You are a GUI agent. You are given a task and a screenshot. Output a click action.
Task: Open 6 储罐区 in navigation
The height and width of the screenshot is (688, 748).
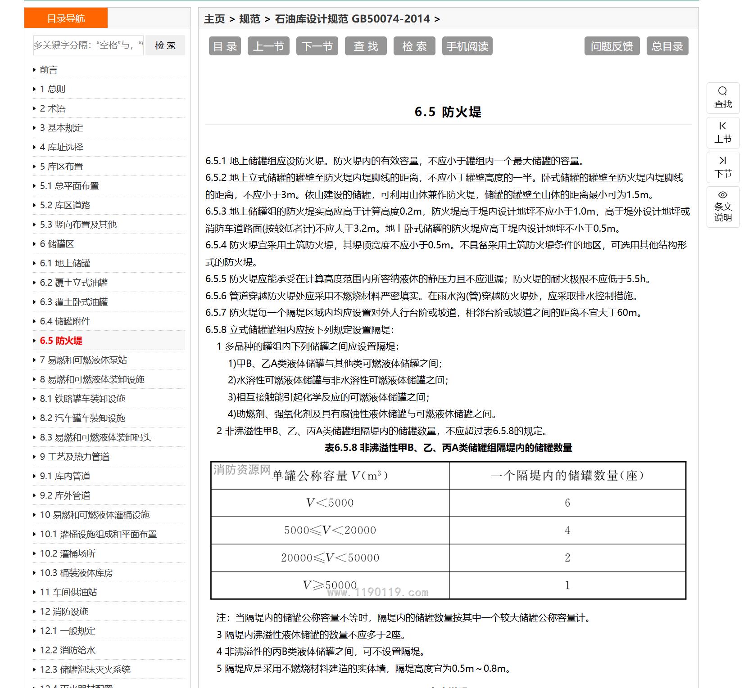pos(57,244)
